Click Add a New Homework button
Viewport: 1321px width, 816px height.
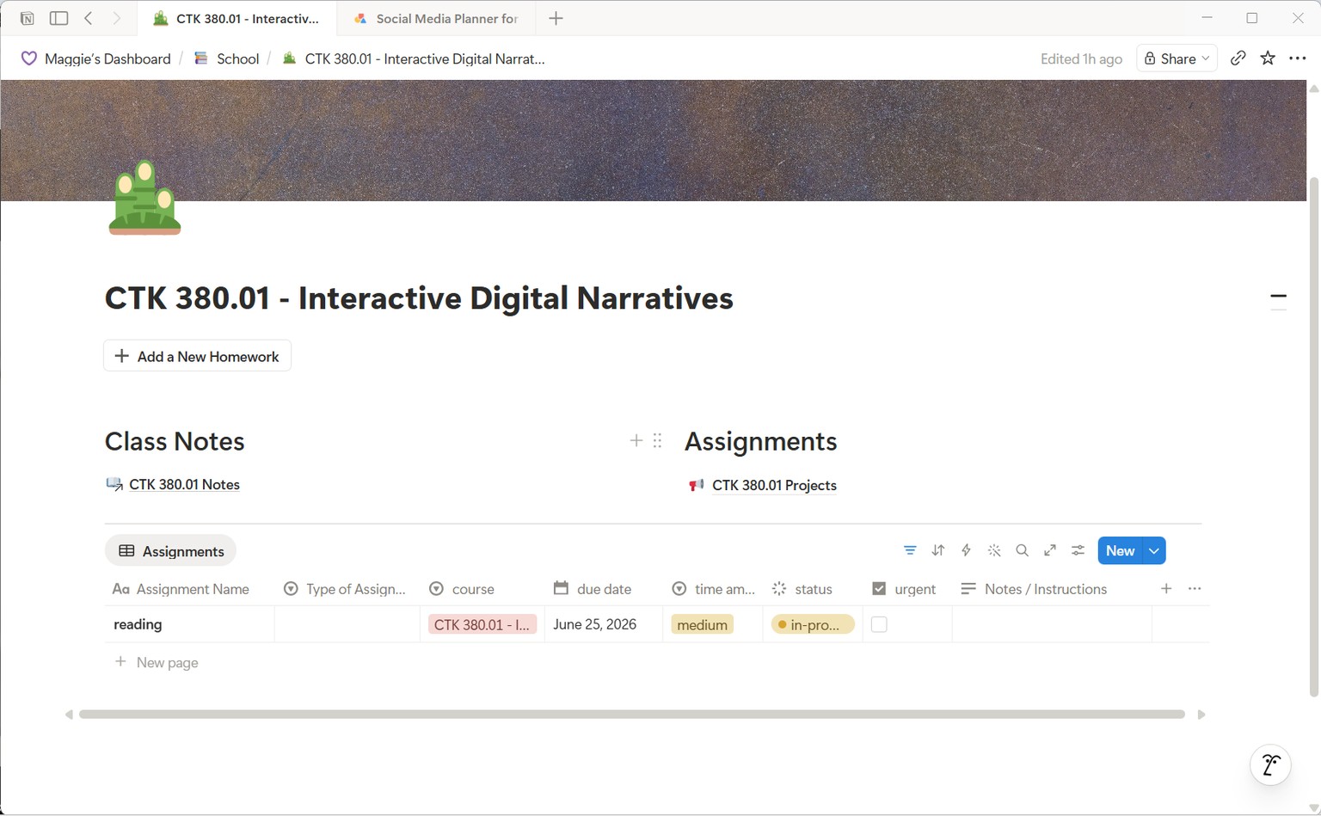pyautogui.click(x=197, y=356)
